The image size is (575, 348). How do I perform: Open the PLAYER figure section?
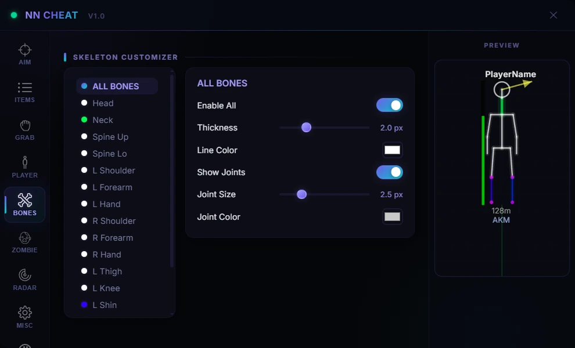24,167
